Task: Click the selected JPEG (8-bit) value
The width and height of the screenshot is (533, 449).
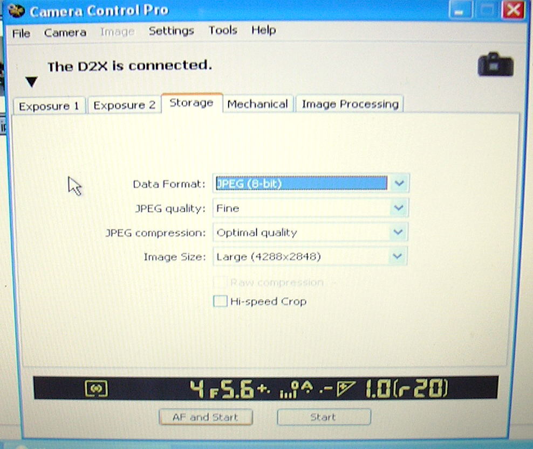Action: tap(302, 184)
